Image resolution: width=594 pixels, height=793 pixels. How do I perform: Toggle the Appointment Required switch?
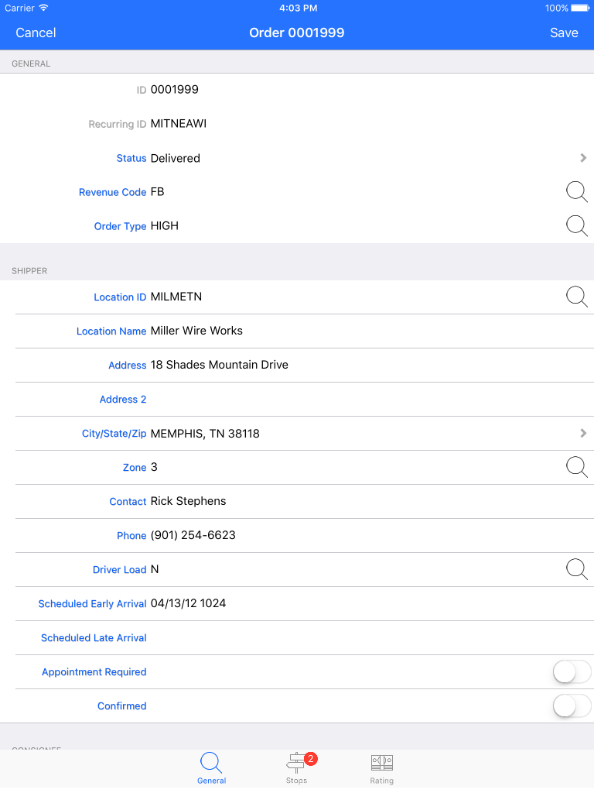point(572,672)
